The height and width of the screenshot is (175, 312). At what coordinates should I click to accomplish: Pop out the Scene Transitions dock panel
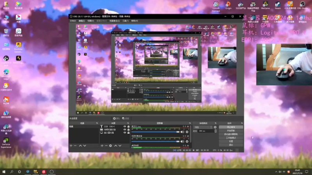(216, 123)
